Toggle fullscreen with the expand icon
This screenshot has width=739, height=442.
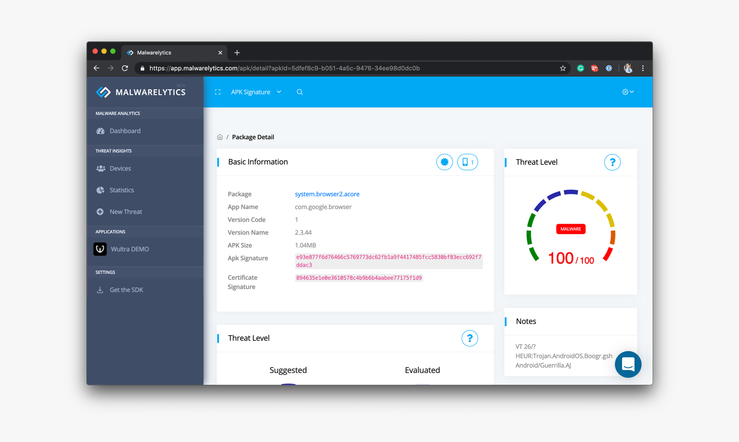click(x=218, y=92)
